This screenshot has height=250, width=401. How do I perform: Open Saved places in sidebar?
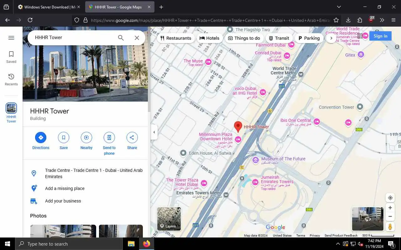11,57
